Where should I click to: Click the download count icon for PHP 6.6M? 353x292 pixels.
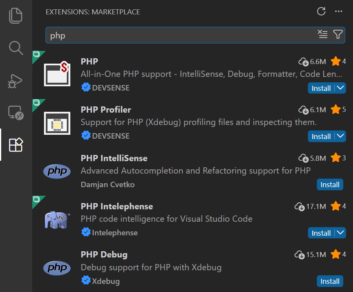[x=304, y=62]
